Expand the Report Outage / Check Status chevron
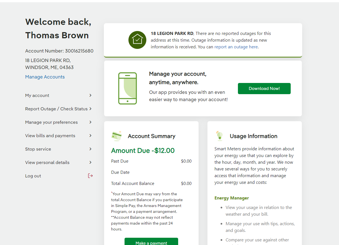Screen dimensions: 339x245 tap(90, 109)
